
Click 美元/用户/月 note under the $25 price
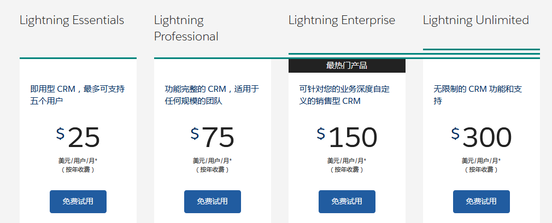click(x=78, y=161)
